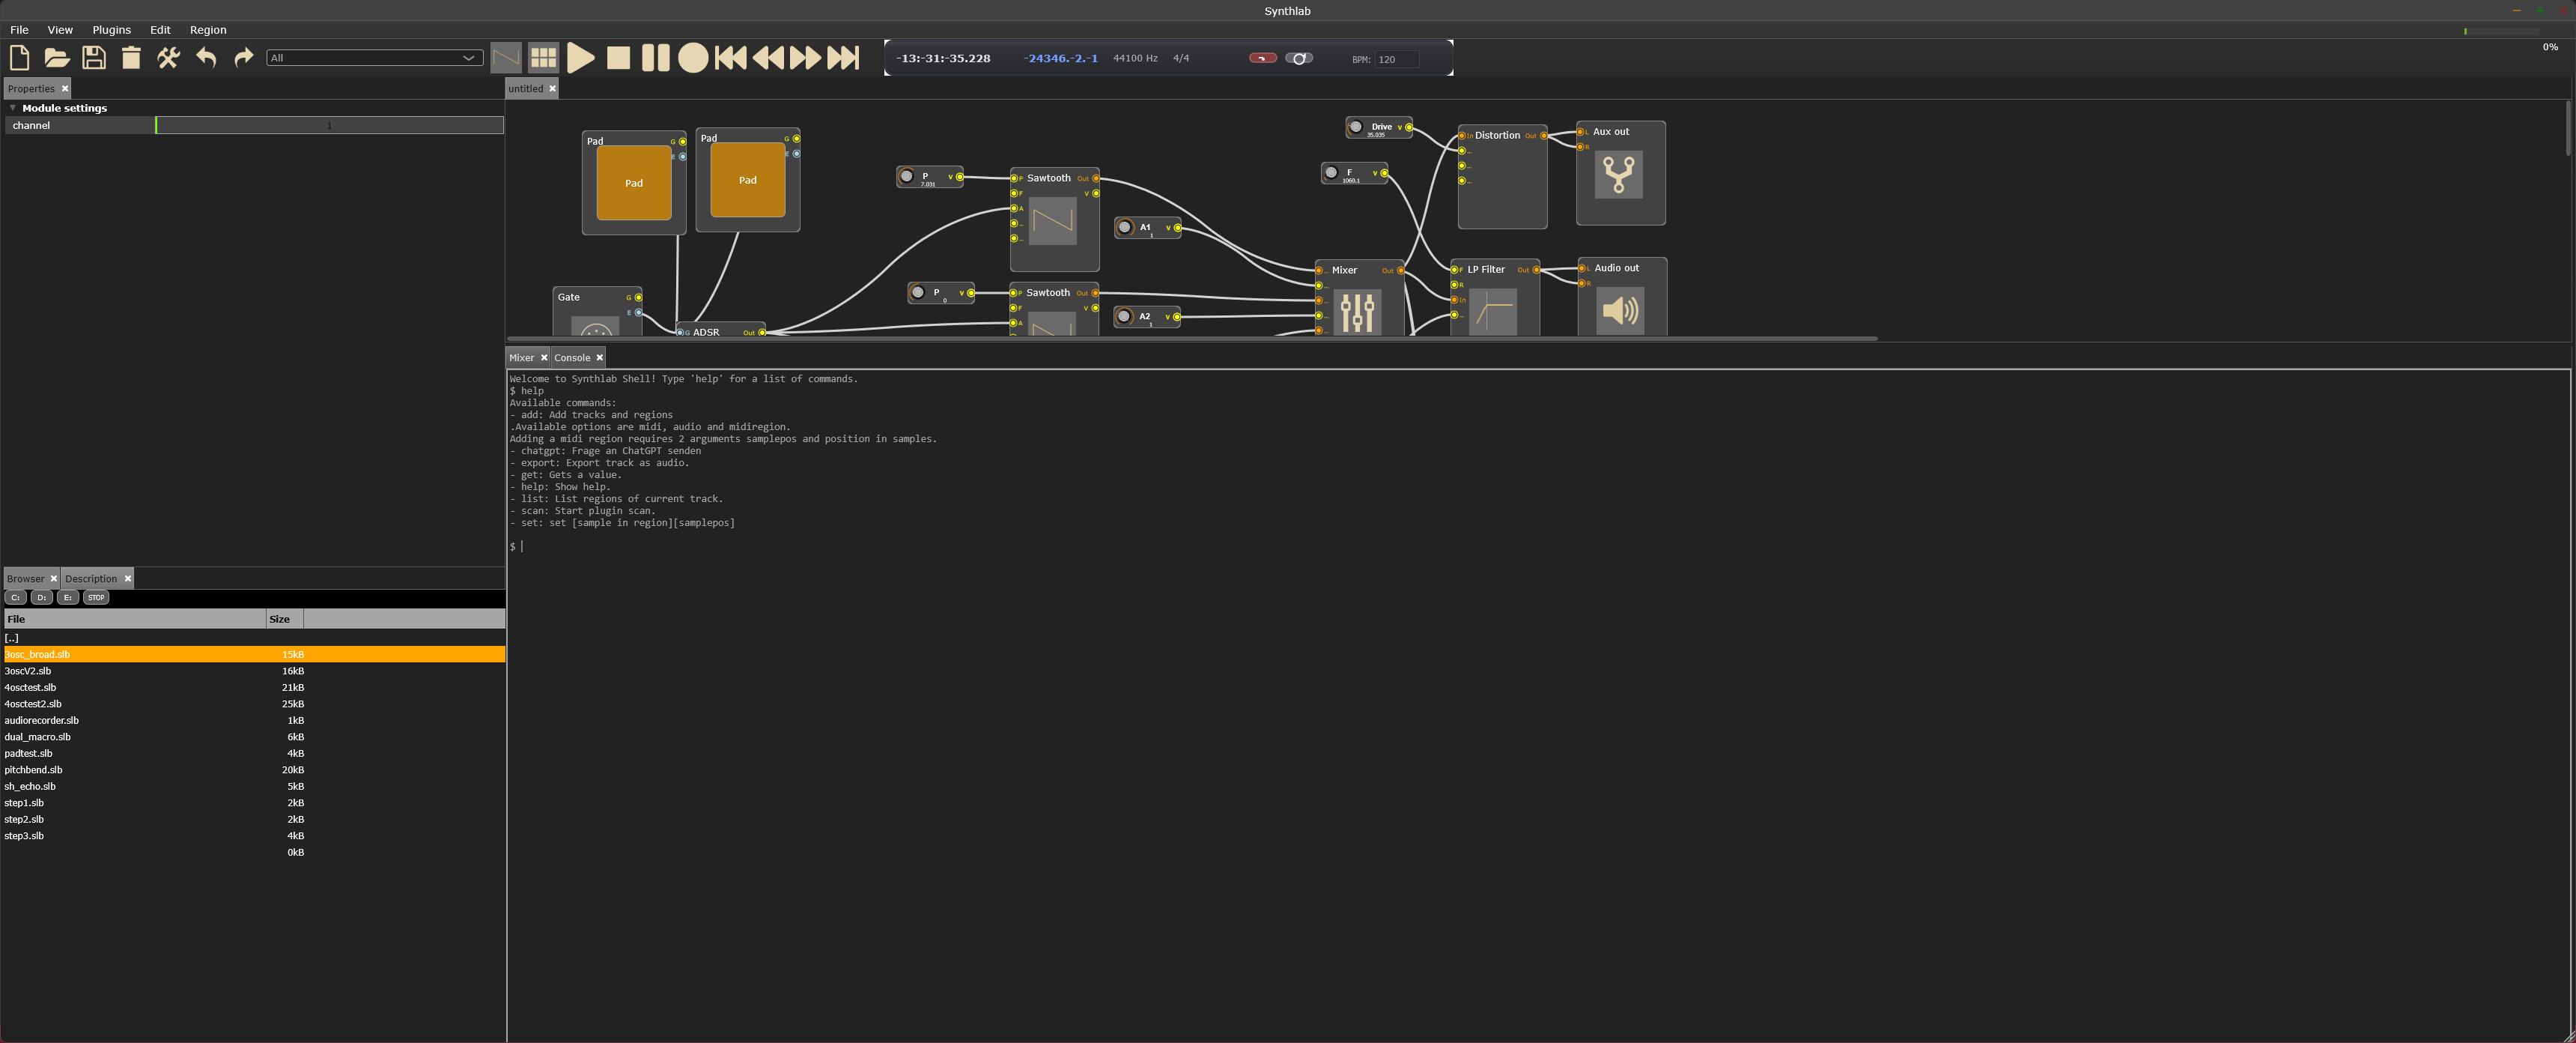Click the Drive knob in the patch
The image size is (2576, 1043).
1356,127
